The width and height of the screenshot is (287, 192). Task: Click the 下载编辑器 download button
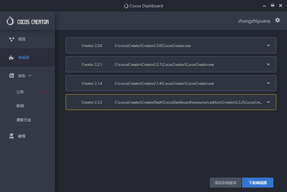point(258,183)
